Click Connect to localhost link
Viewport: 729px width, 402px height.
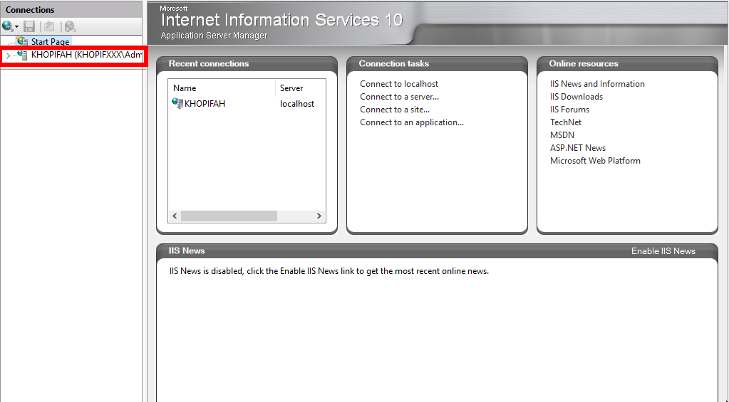pyautogui.click(x=399, y=83)
